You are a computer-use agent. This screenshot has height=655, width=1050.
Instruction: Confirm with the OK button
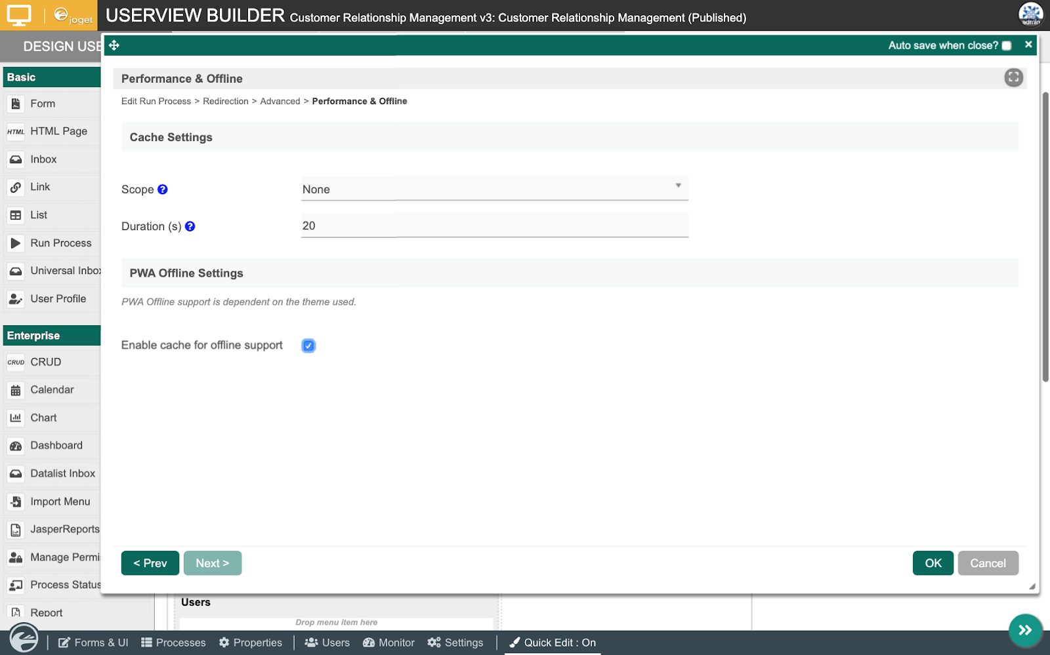[x=933, y=563]
